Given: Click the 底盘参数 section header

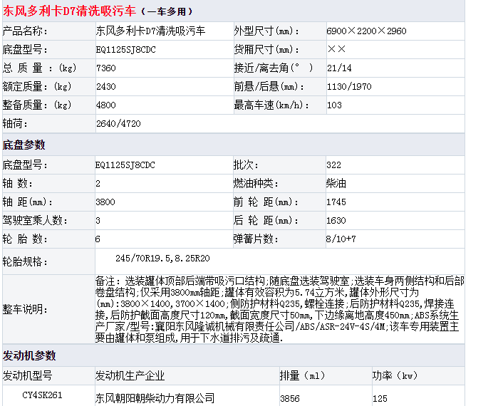Looking at the screenshot, I should [24, 145].
